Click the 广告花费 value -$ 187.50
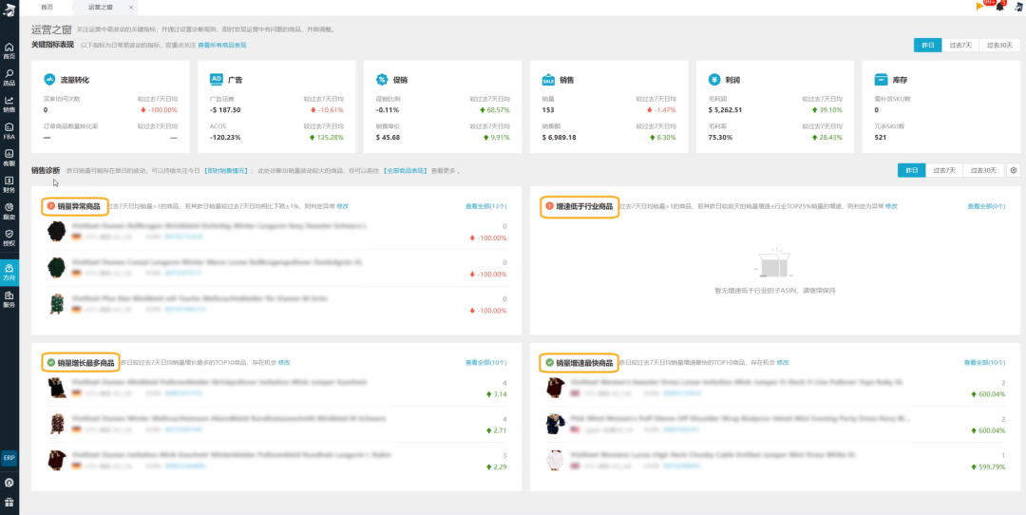 point(225,110)
